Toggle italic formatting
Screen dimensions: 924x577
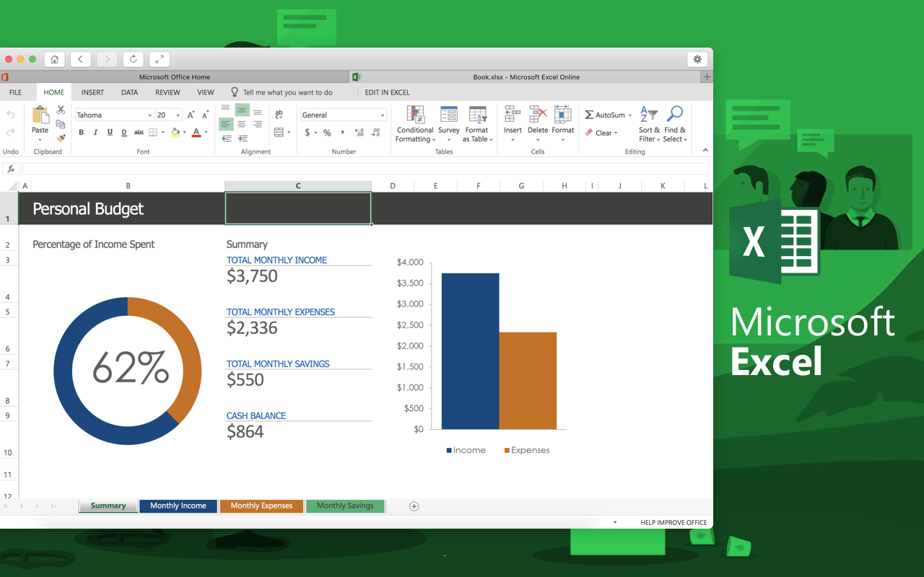pos(95,132)
